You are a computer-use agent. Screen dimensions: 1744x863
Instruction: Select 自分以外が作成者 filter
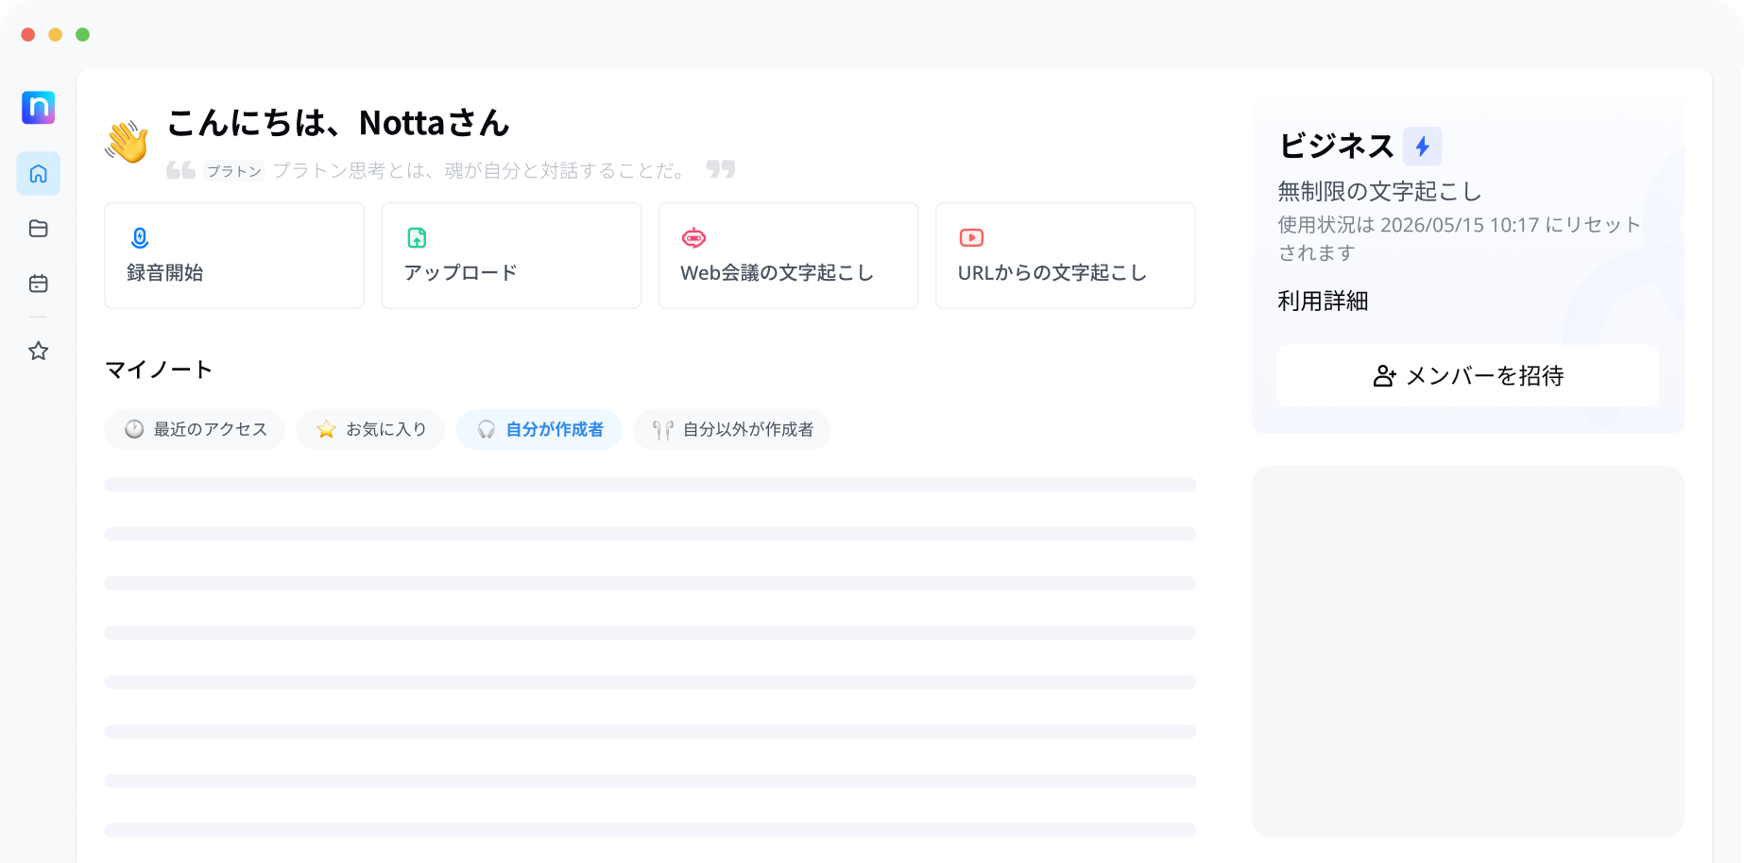732,429
